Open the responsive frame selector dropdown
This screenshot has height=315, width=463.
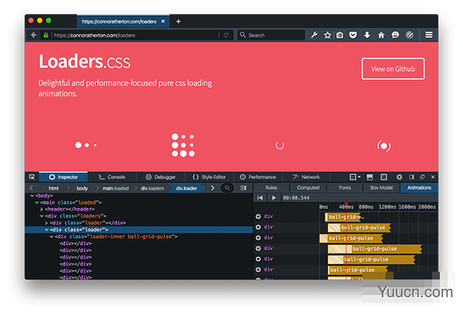(355, 177)
